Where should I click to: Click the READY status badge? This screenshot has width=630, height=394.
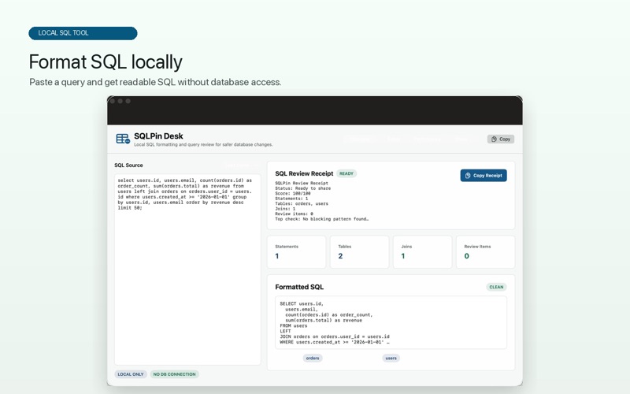(346, 173)
